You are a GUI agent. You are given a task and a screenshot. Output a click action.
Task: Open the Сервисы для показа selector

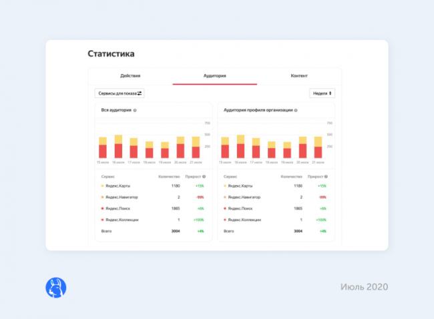tap(120, 93)
